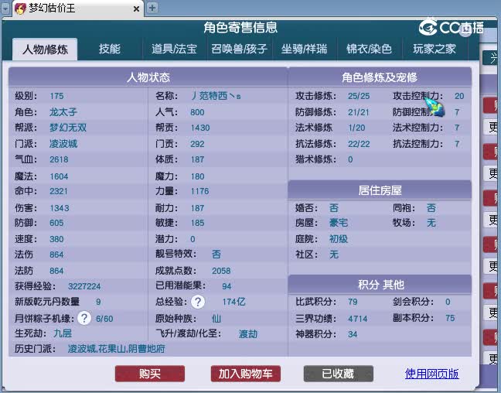Click the 历史门派 list text

(x=116, y=349)
